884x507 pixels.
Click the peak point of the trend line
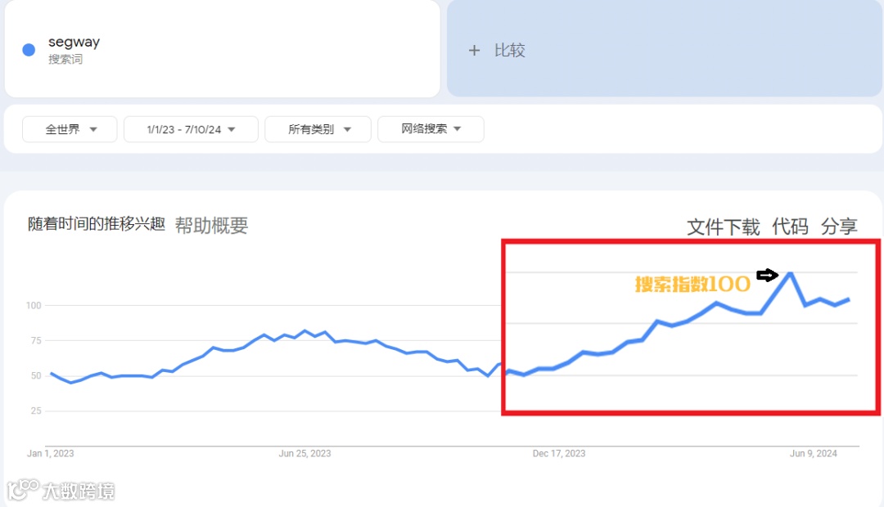click(x=791, y=273)
